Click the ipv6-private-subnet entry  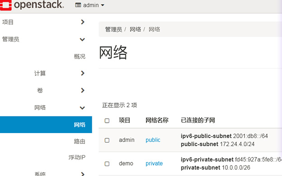231,159
